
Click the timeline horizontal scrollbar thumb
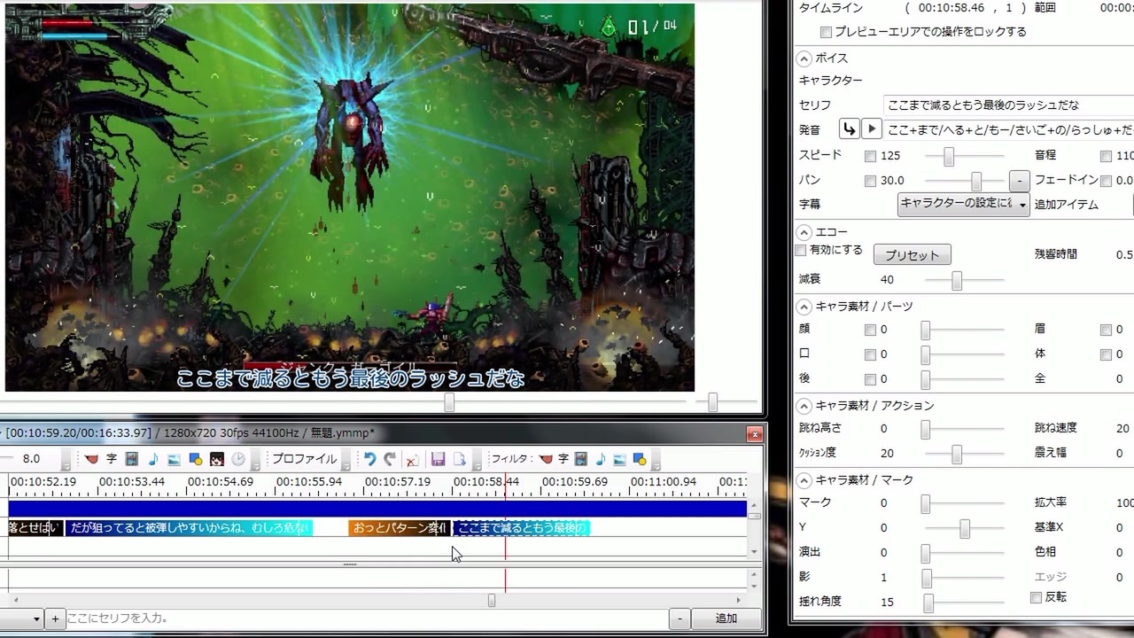point(492,600)
